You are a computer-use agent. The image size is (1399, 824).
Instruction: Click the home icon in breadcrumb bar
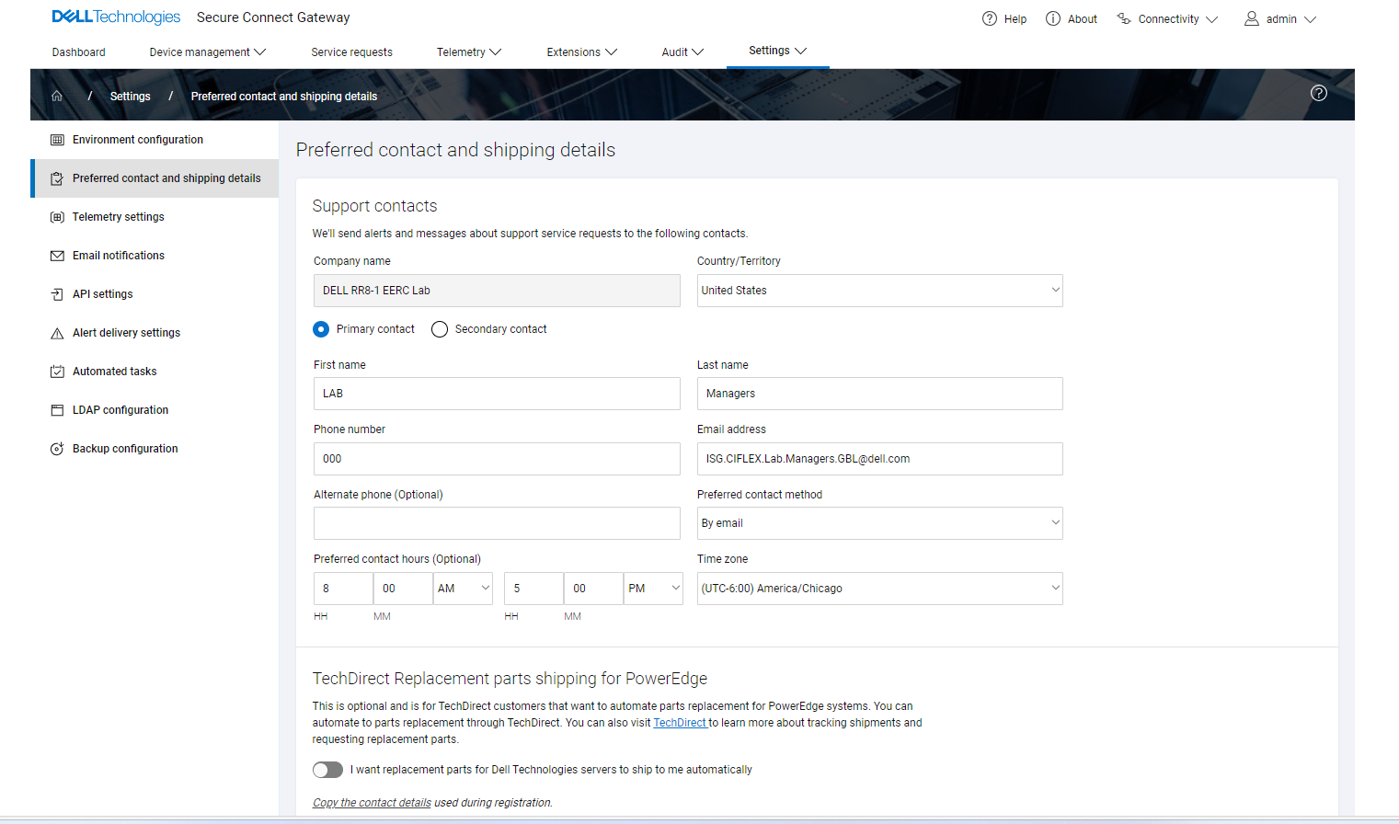(56, 95)
